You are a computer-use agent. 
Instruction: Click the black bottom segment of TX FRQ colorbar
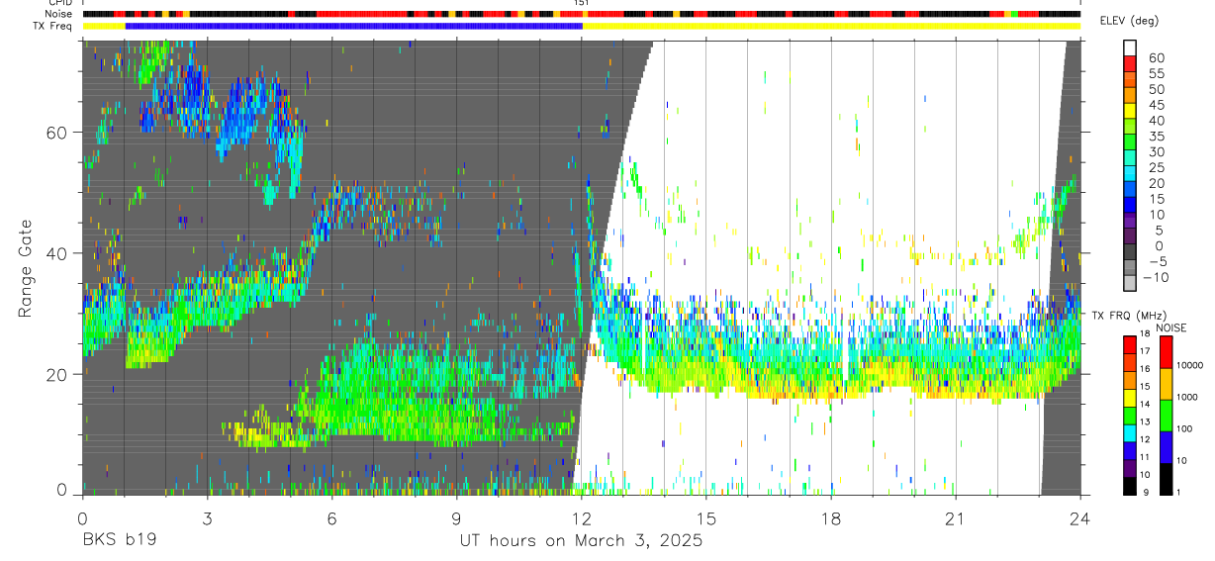coord(1130,487)
